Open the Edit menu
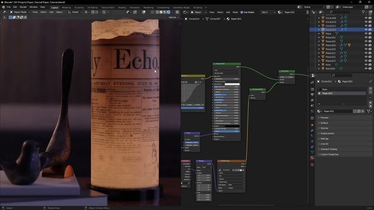This screenshot has width=374, height=210. (15, 7)
